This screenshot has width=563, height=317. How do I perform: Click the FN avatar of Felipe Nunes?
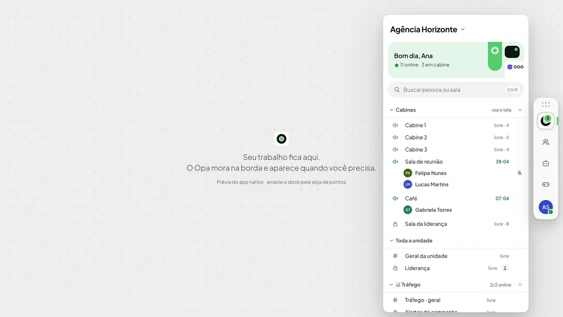pyautogui.click(x=408, y=173)
